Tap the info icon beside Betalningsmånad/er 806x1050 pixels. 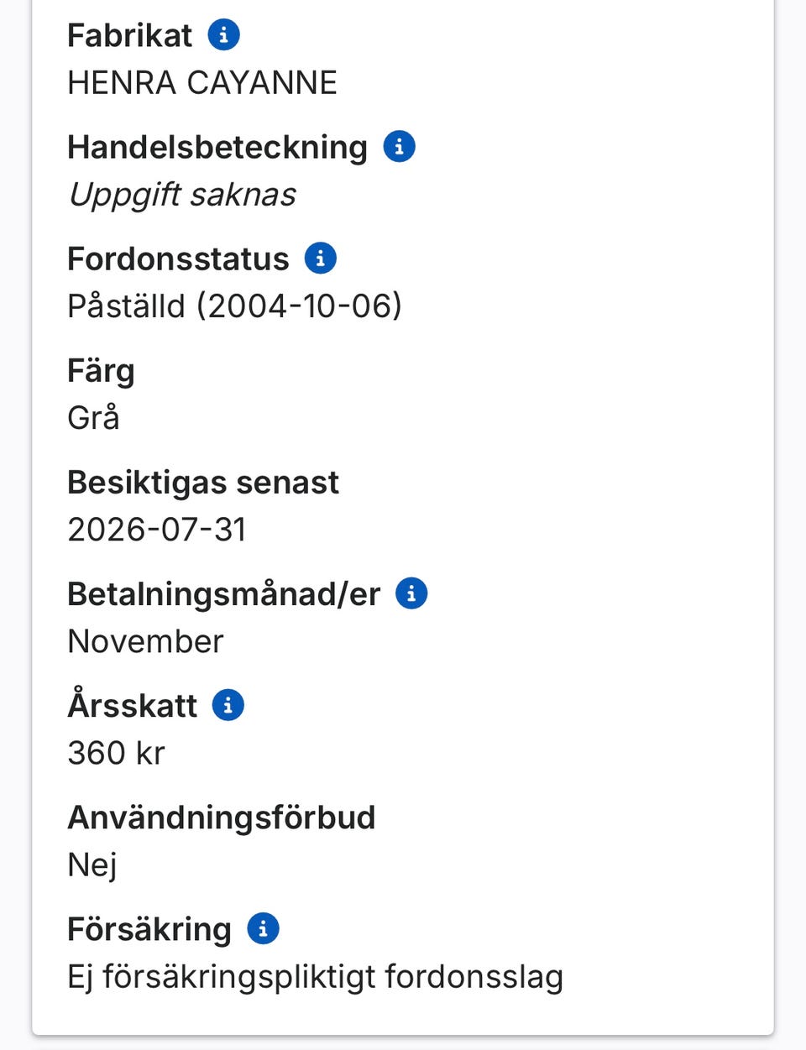411,593
